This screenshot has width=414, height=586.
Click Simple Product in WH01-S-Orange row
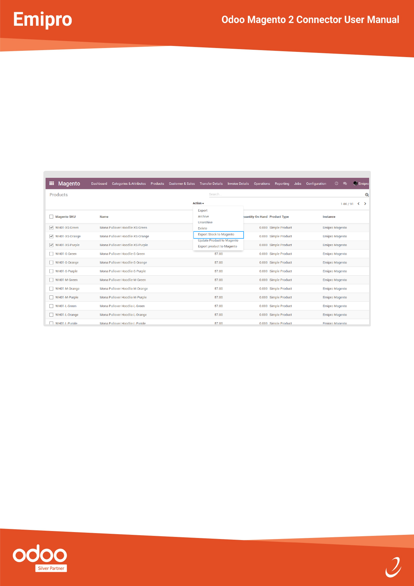point(281,262)
